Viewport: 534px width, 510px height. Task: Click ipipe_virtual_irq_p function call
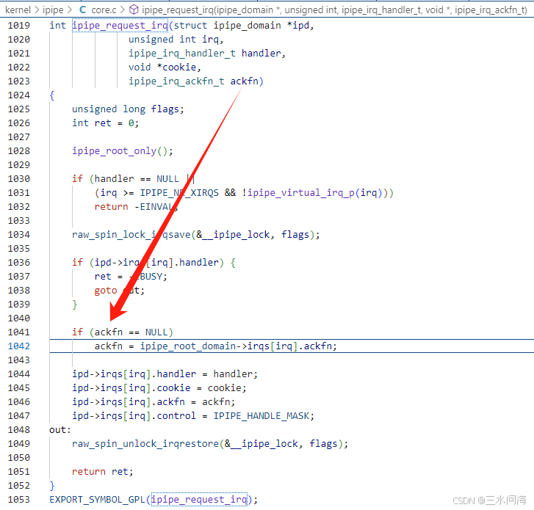tap(301, 193)
